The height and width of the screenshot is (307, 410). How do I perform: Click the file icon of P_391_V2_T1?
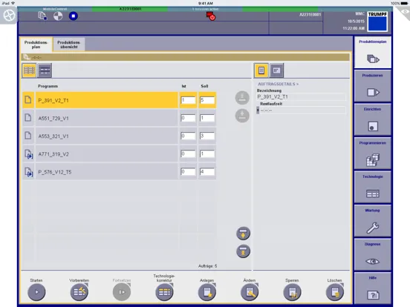[28, 99]
